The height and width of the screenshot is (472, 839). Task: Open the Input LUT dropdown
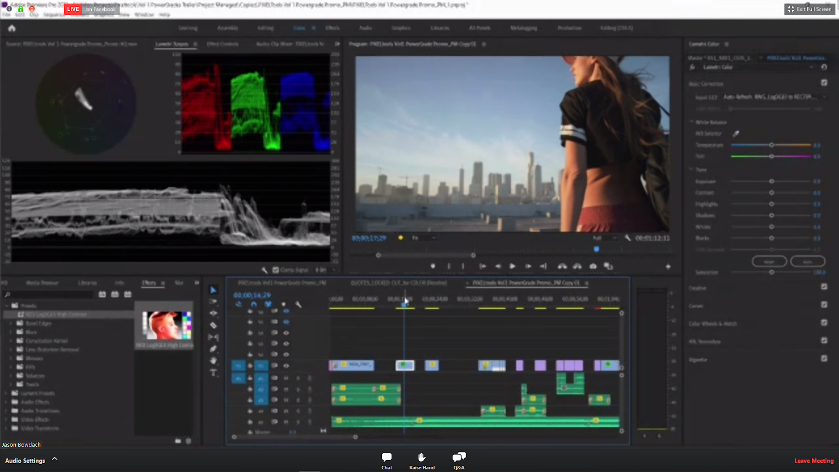[773, 97]
